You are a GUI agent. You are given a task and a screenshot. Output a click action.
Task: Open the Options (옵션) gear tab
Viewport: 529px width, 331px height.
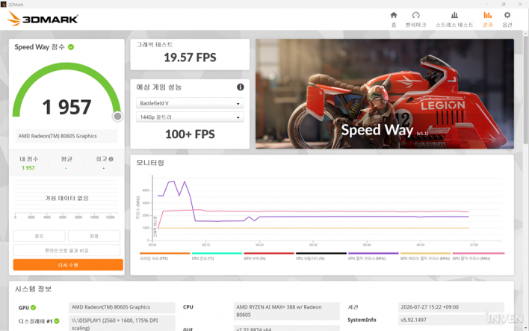tap(507, 19)
